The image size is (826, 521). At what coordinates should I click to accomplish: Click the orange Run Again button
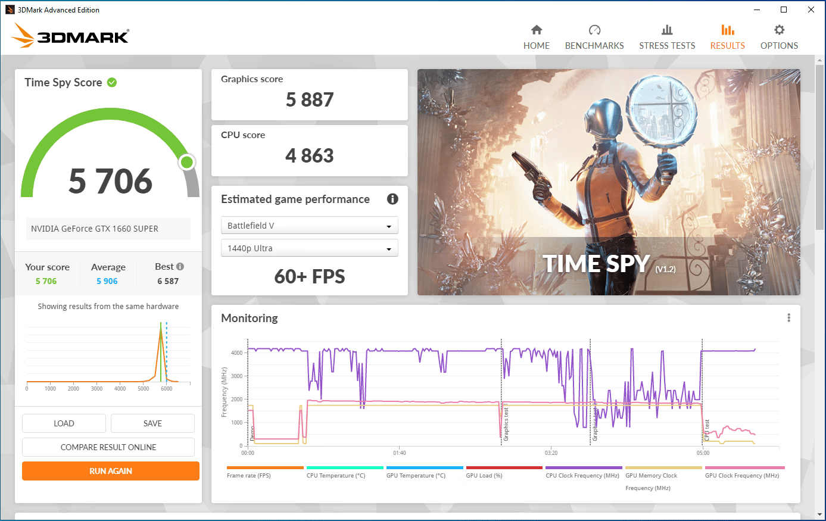(x=111, y=471)
